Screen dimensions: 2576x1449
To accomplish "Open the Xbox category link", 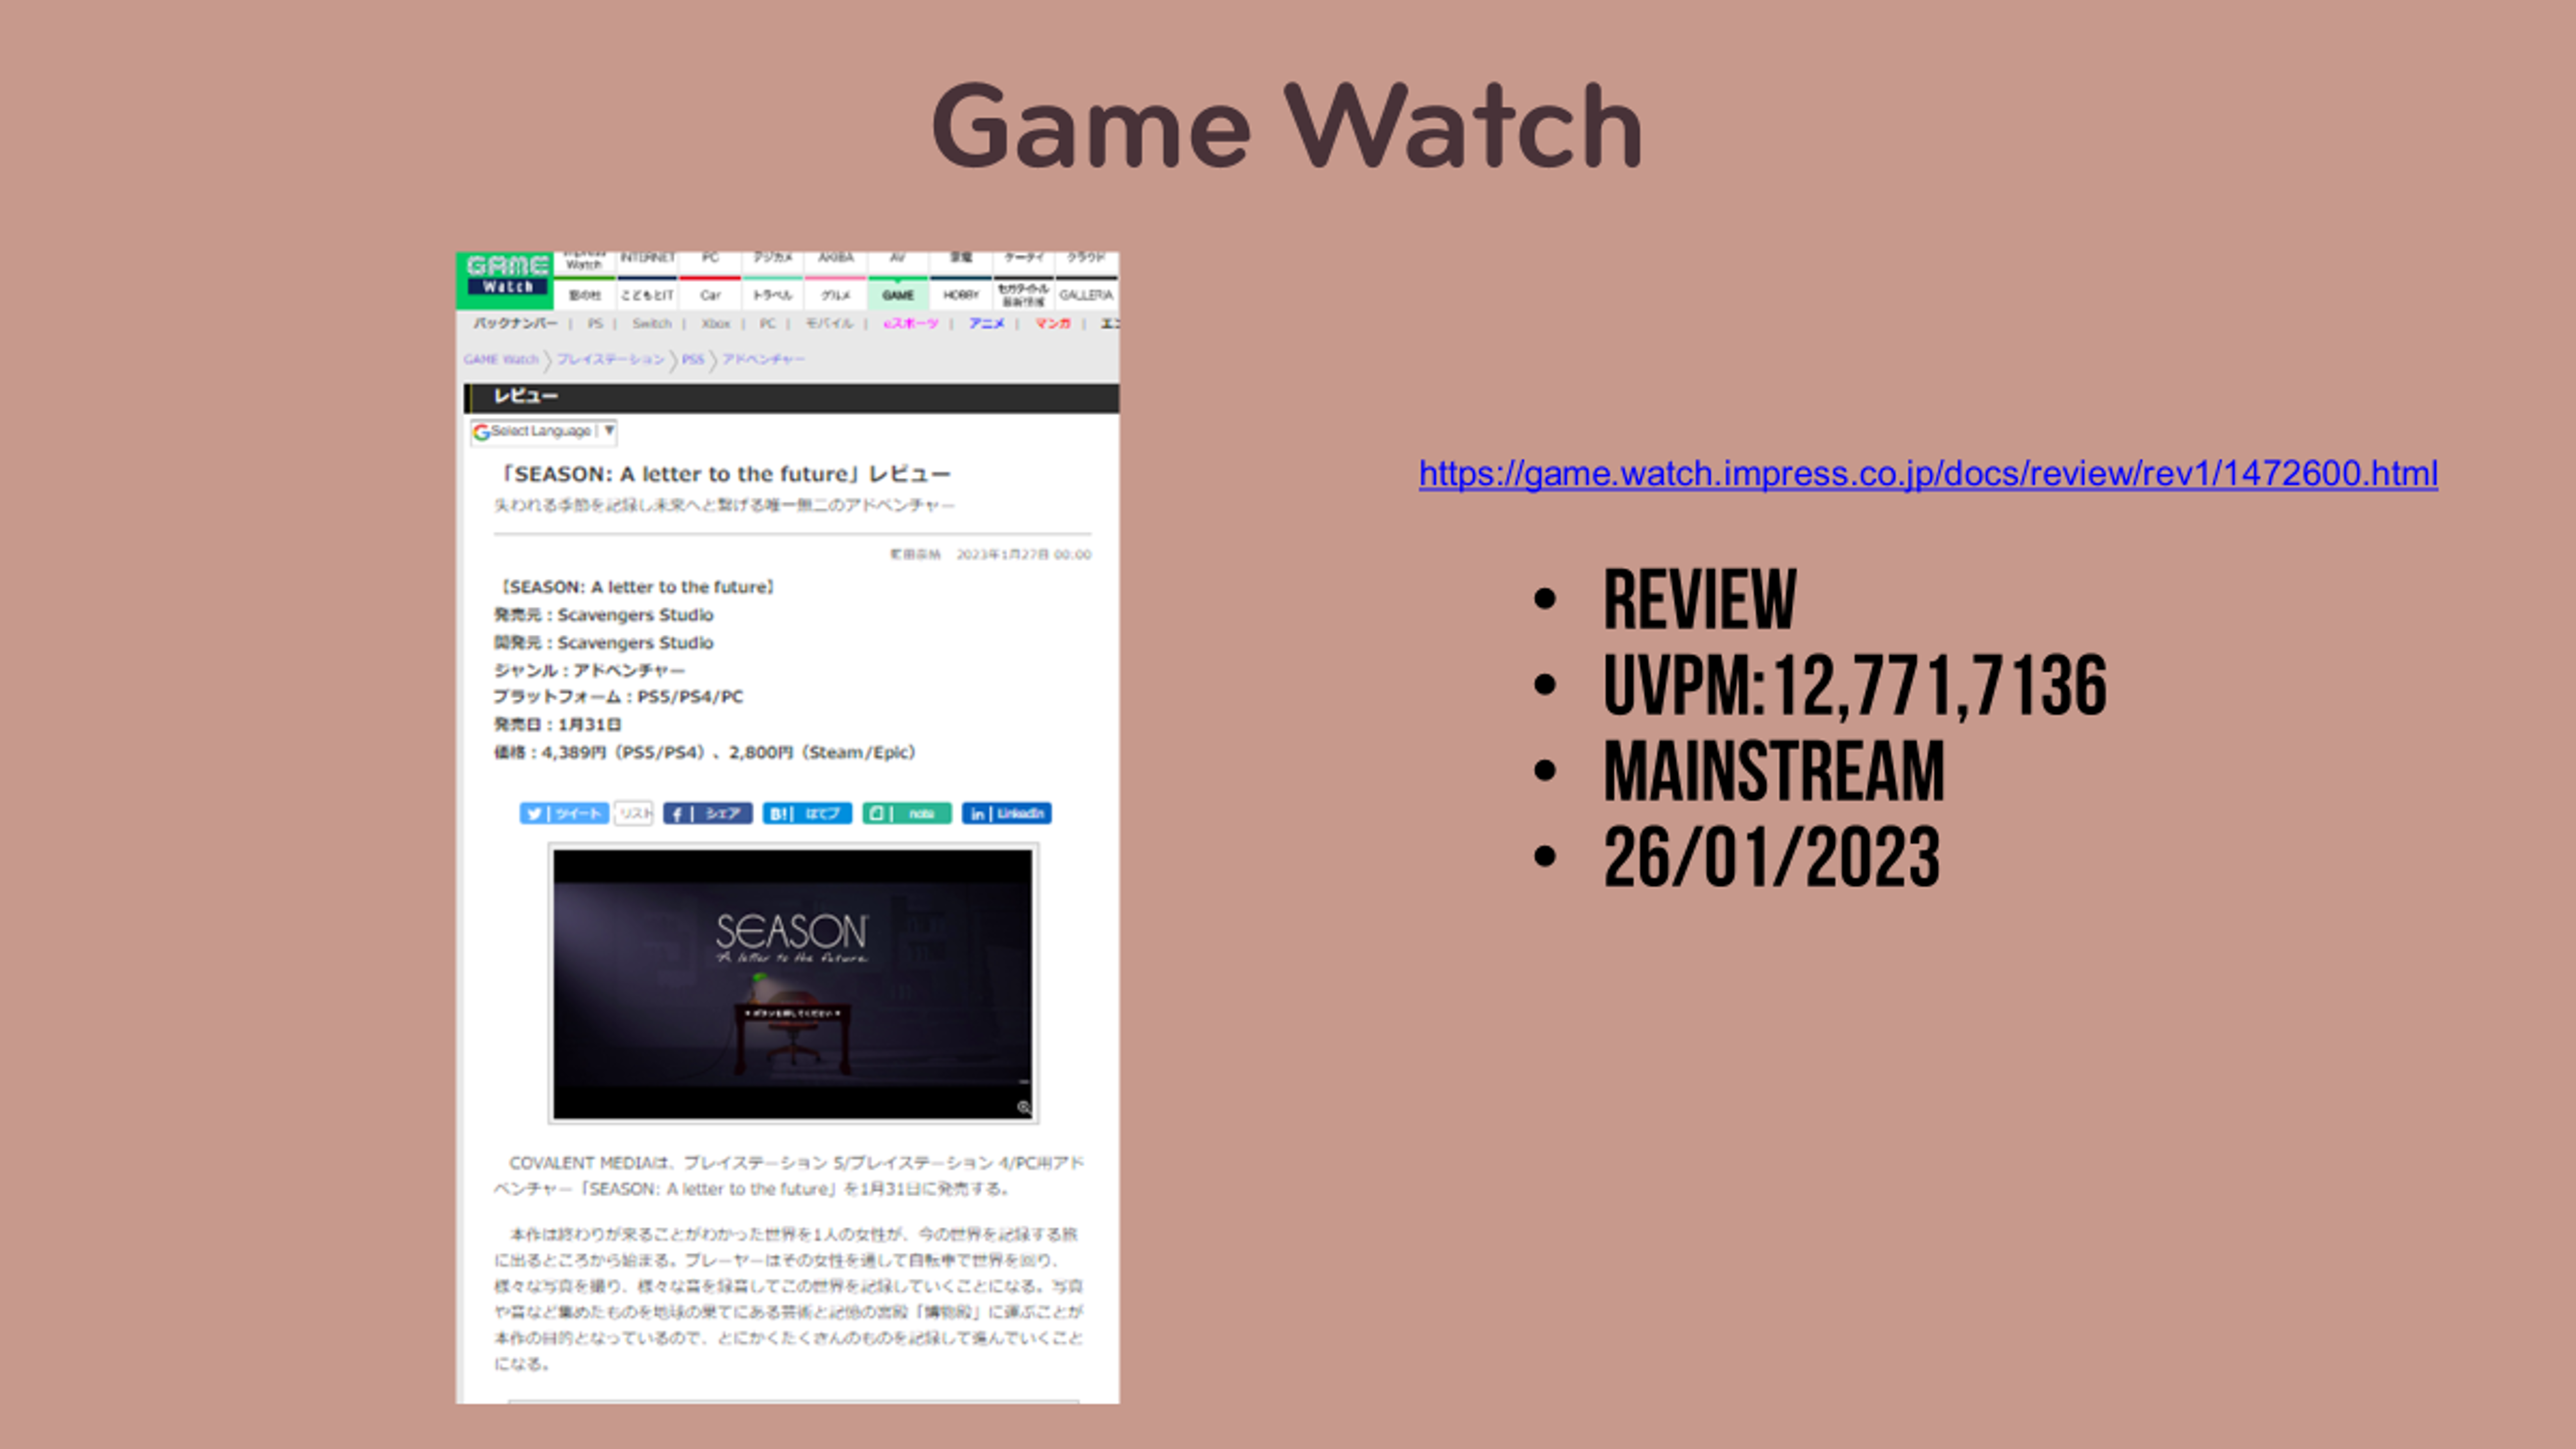I will point(716,323).
